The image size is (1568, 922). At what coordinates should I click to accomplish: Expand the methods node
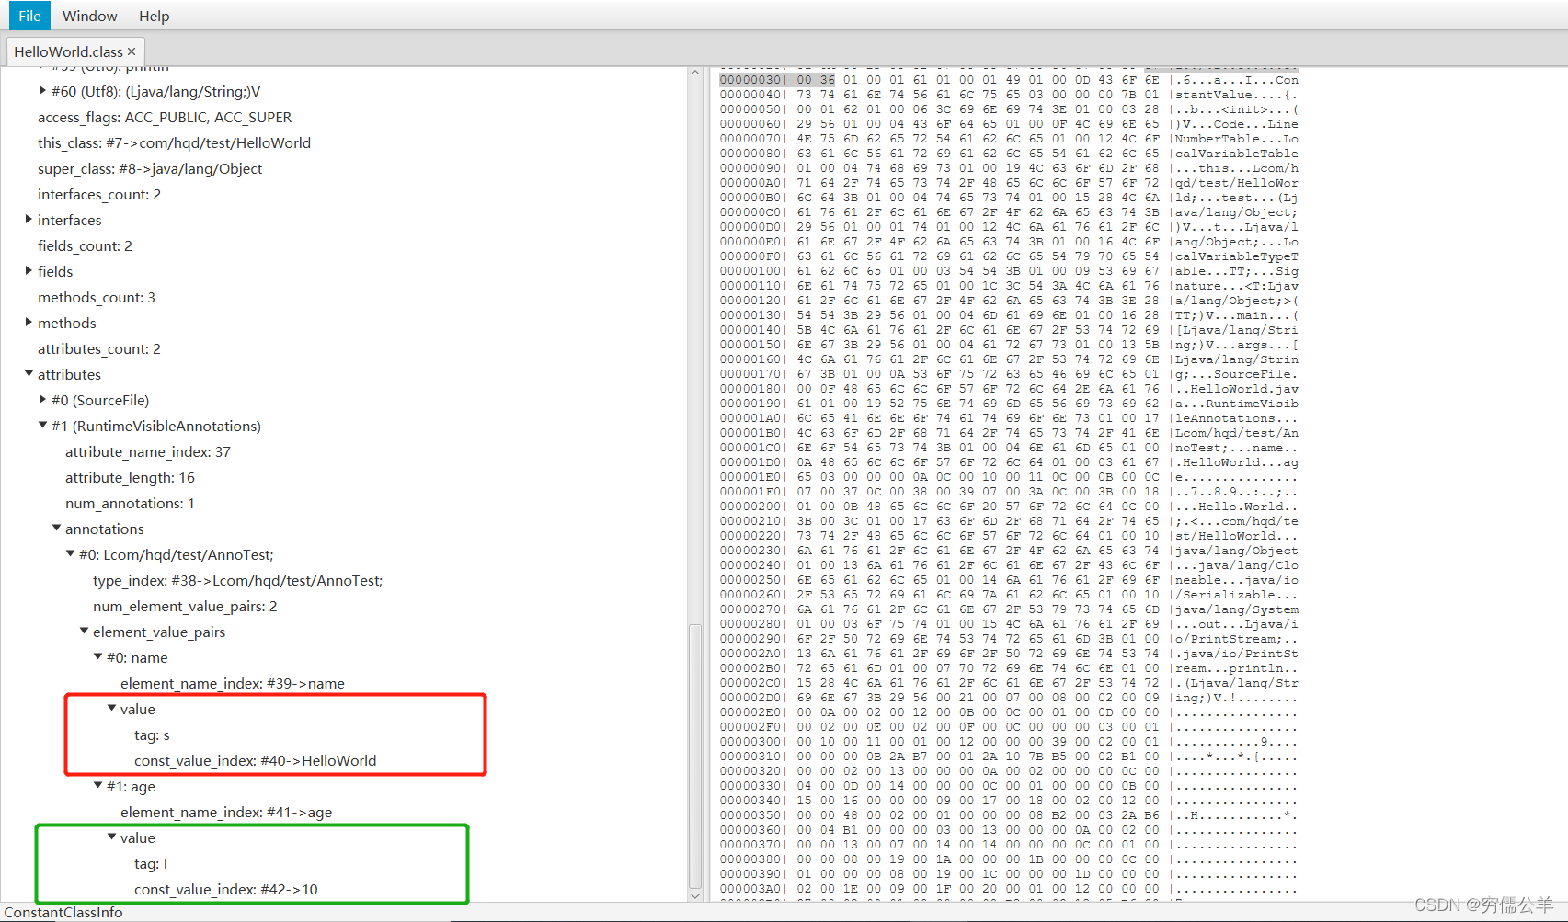pyautogui.click(x=29, y=323)
